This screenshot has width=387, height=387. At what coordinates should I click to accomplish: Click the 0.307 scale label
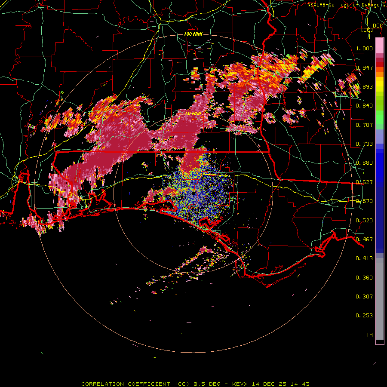(364, 296)
